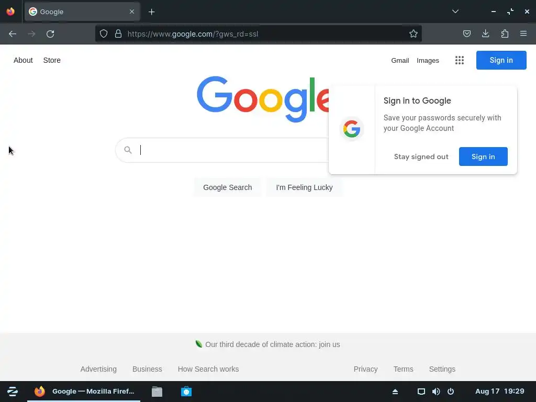This screenshot has width=536, height=402.
Task: Click the header Sign in button
Action: coord(501,60)
